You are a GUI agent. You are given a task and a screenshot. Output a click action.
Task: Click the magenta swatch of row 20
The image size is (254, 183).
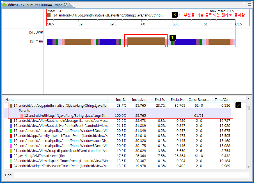(x=11, y=146)
